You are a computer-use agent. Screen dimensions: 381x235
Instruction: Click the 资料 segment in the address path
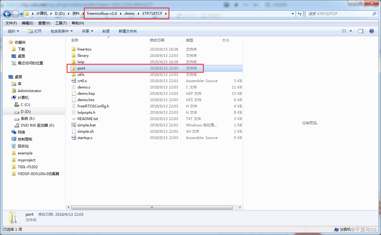tap(76, 14)
